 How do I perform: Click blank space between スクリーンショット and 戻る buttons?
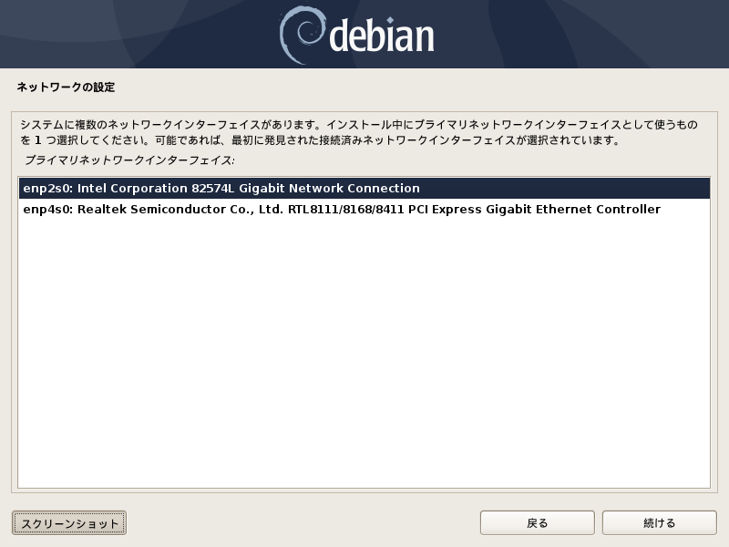303,523
